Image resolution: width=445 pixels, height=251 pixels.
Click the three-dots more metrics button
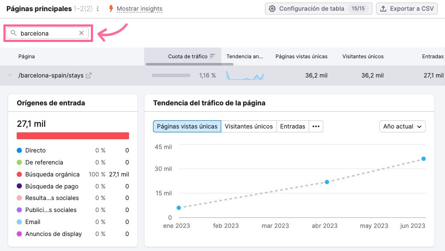pyautogui.click(x=316, y=126)
